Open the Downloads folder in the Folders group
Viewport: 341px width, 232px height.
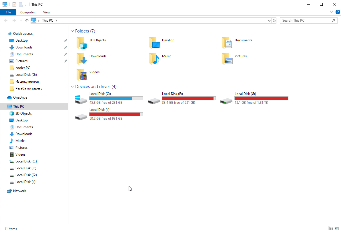click(82, 59)
